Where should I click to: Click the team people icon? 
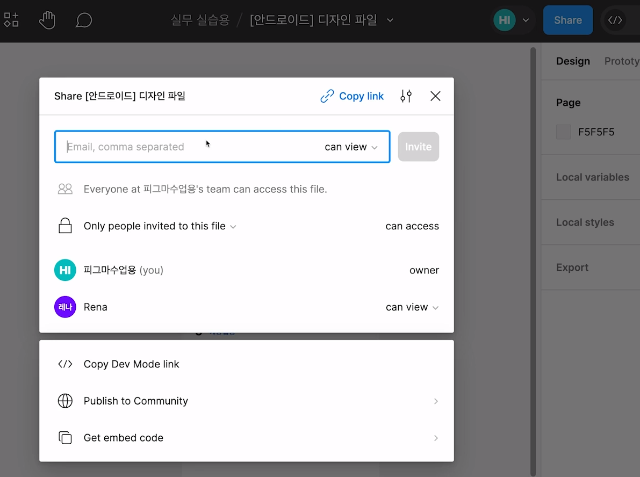(66, 189)
